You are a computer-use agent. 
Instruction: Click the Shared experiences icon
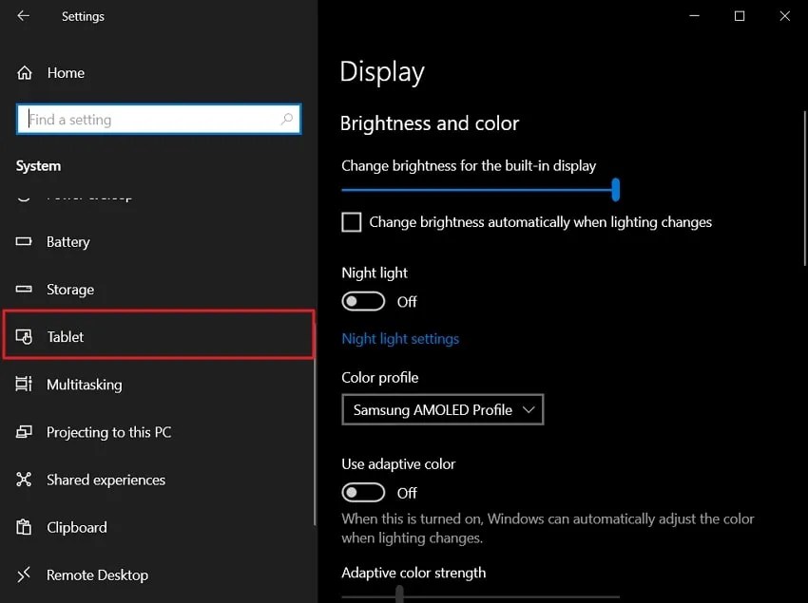[22, 480]
